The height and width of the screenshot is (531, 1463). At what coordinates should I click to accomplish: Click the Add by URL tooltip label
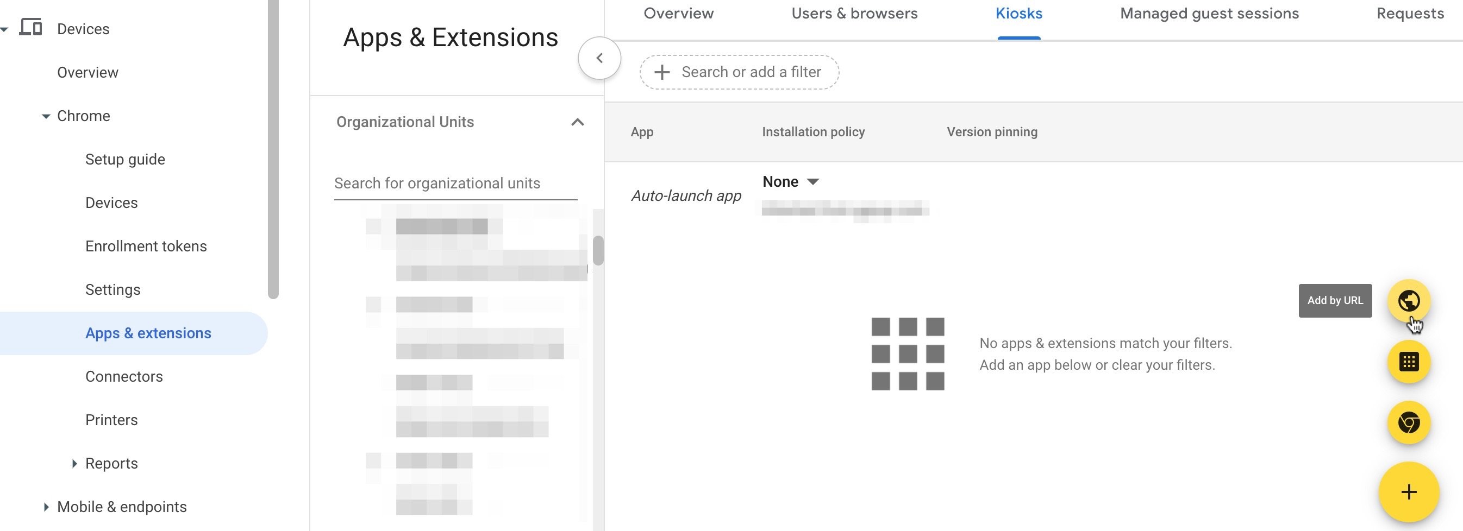[x=1335, y=301]
